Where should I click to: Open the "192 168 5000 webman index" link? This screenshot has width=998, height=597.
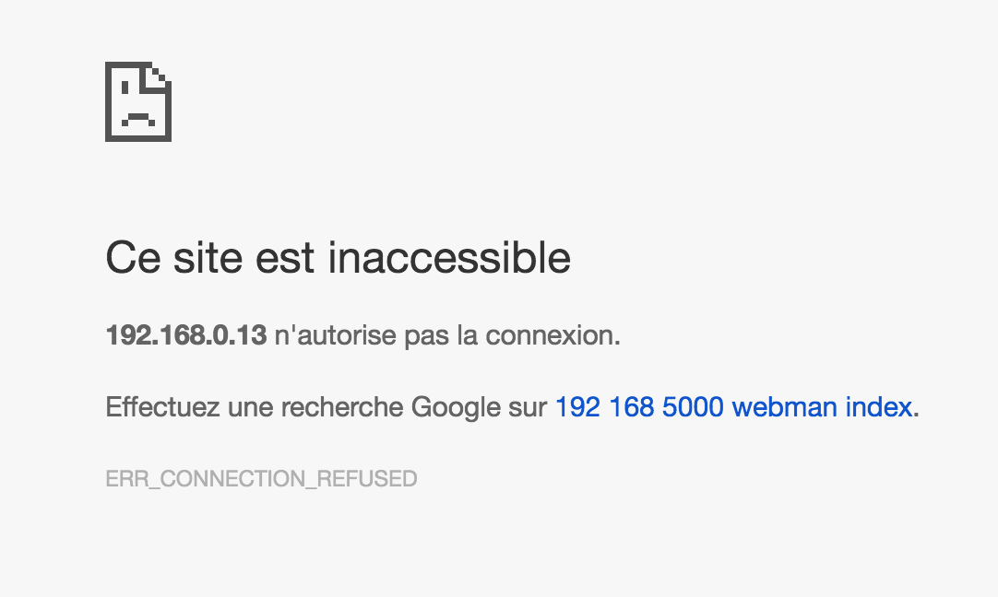733,407
